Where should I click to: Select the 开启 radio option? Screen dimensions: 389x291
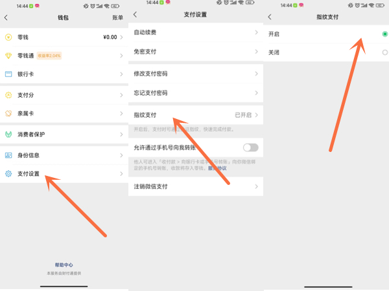pos(384,33)
